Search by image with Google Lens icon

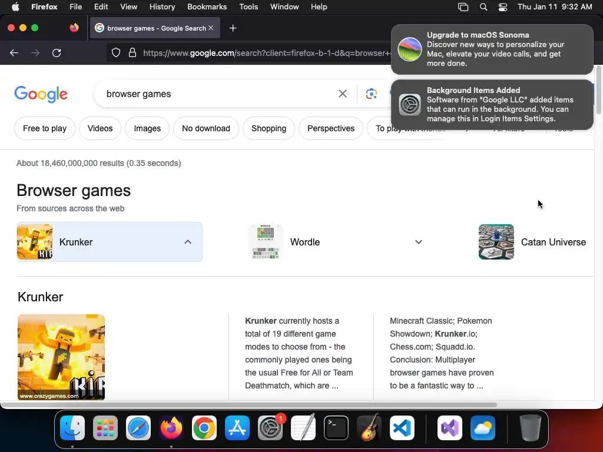[371, 94]
